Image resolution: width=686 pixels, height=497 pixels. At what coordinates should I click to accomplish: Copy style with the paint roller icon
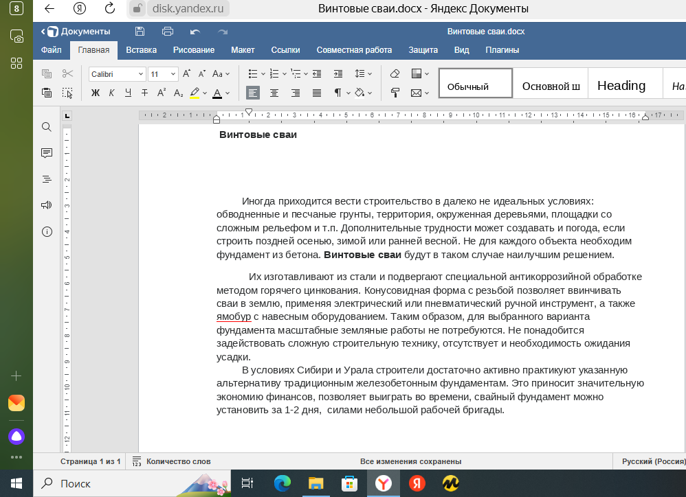(395, 93)
